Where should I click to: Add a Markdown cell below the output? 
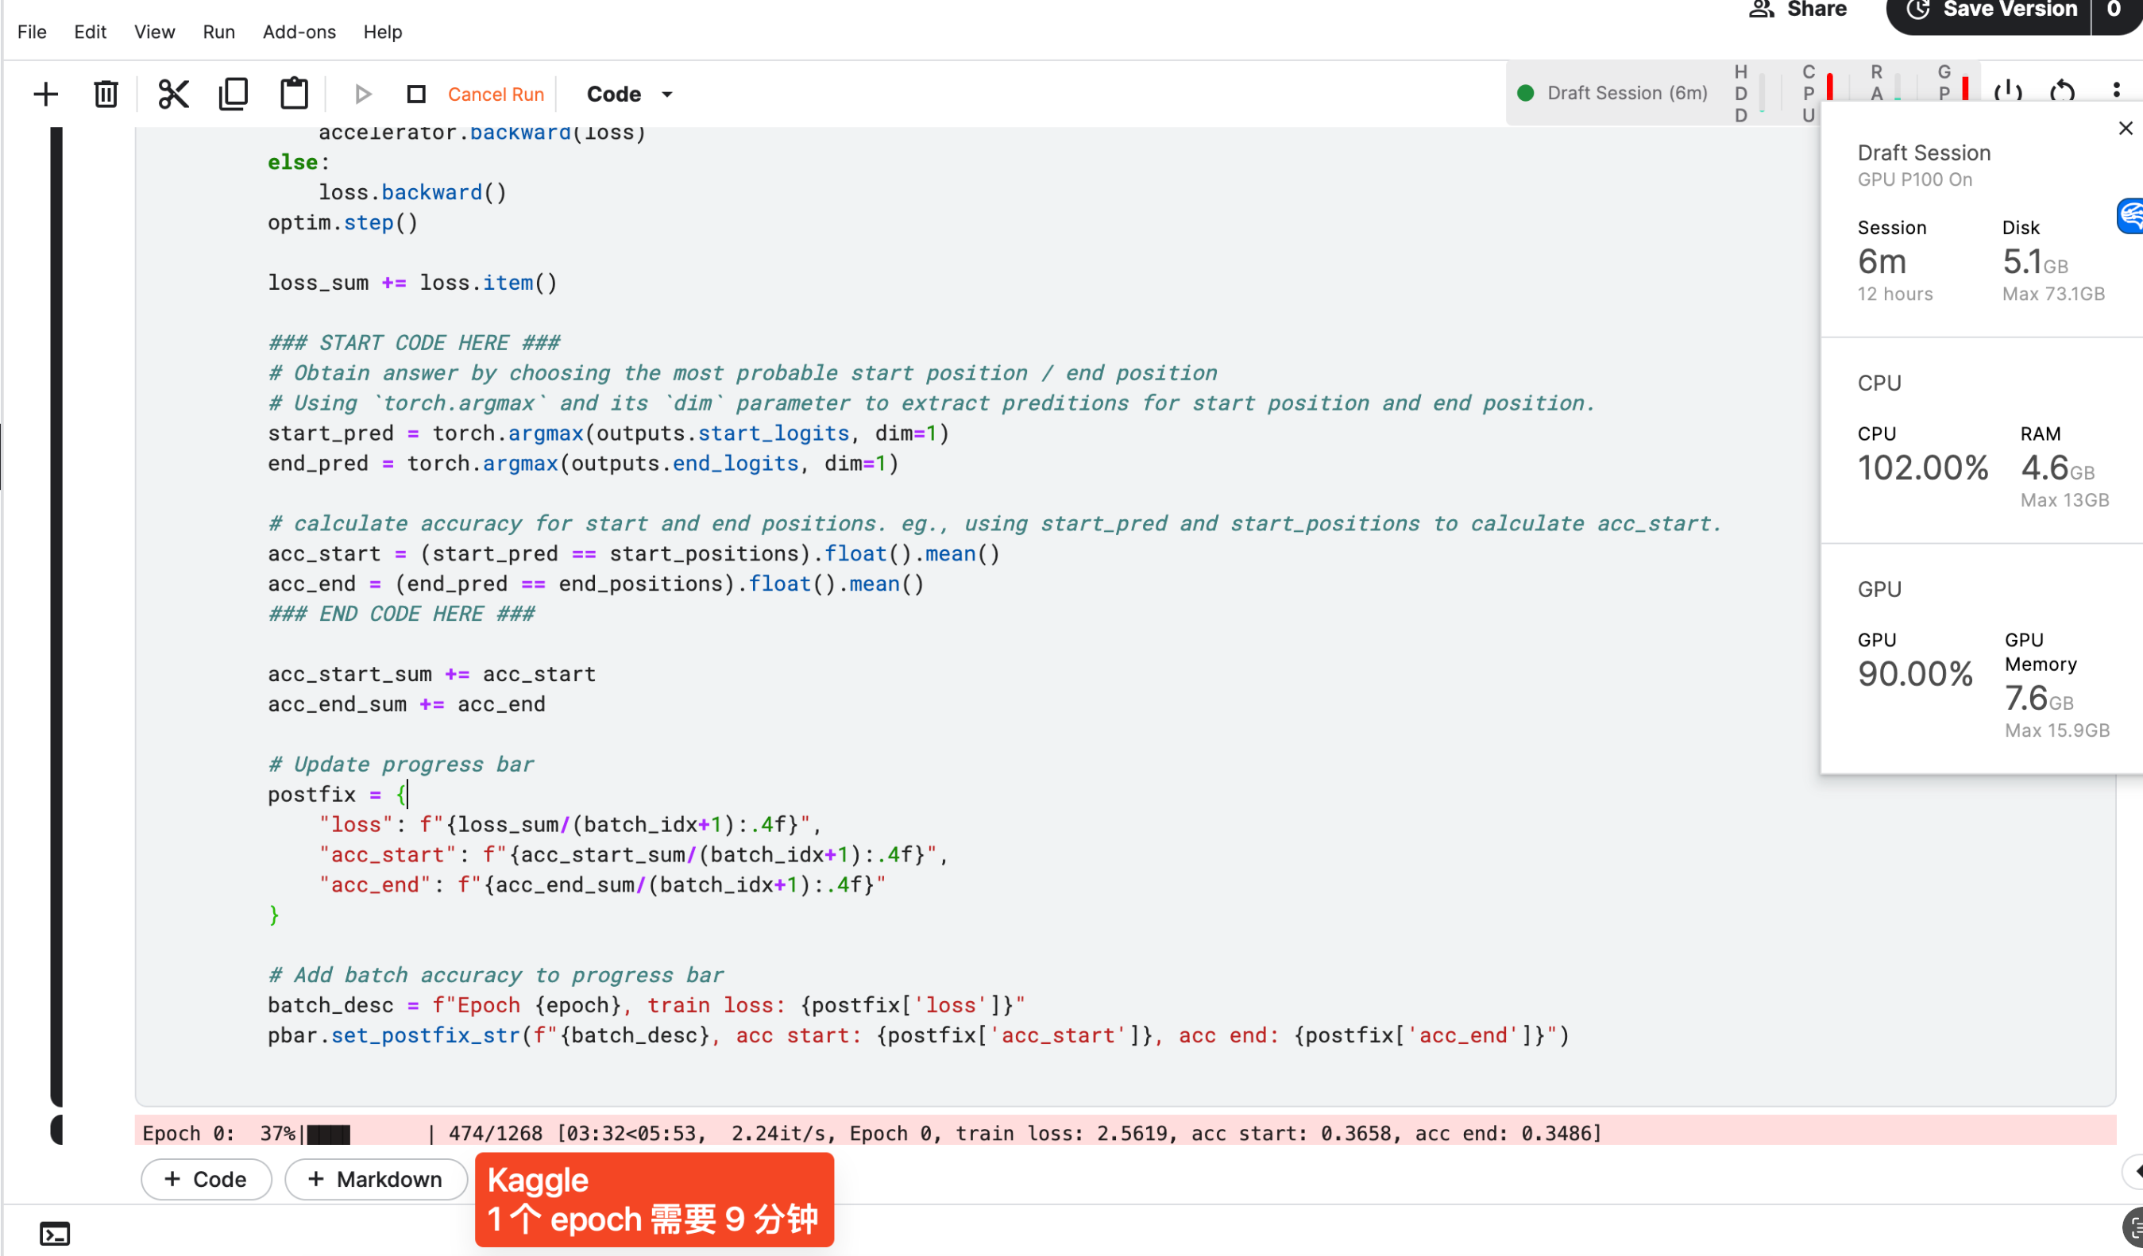(376, 1179)
